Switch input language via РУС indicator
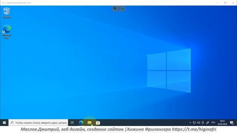The height and width of the screenshot is (133, 237). click(213, 123)
